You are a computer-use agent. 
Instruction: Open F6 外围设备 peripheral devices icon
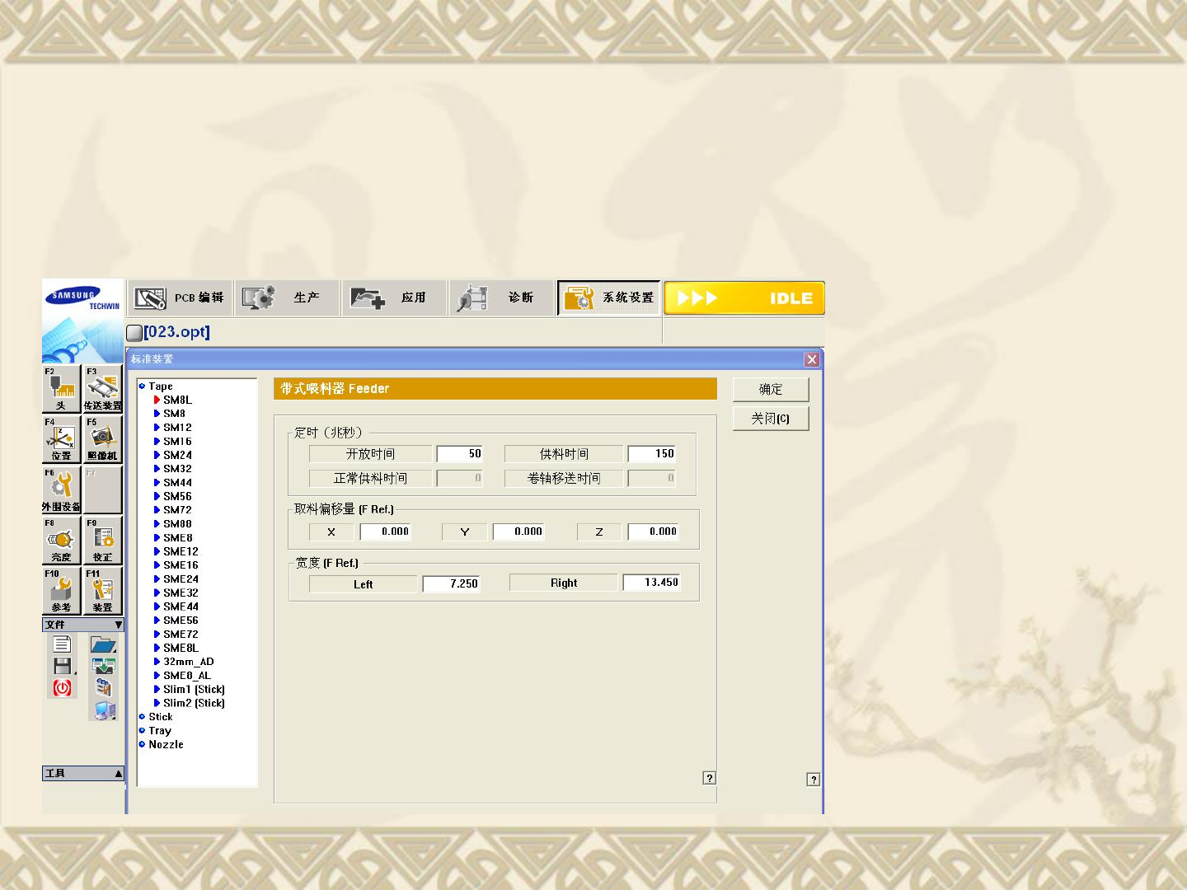(x=62, y=490)
